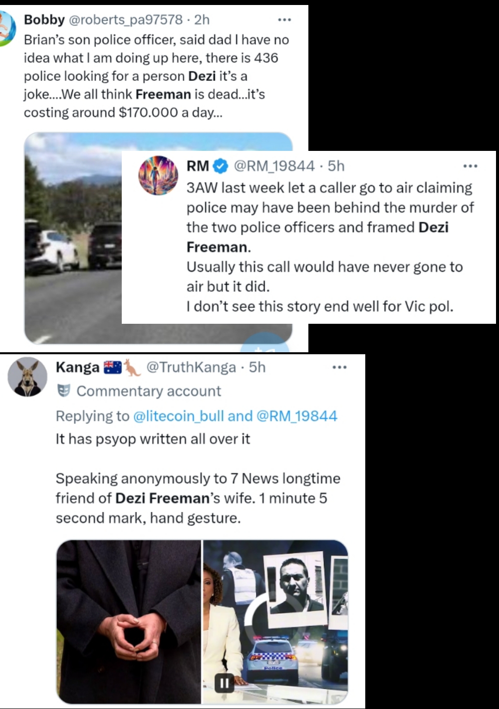Viewport: 499px width, 709px height.
Task: Open the more options menu on RM's tweet
Action: point(471,166)
